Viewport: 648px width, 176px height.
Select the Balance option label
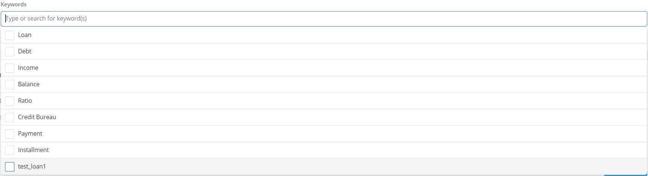tap(29, 84)
